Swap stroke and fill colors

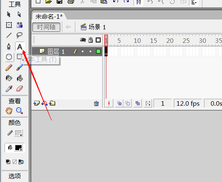point(21,162)
